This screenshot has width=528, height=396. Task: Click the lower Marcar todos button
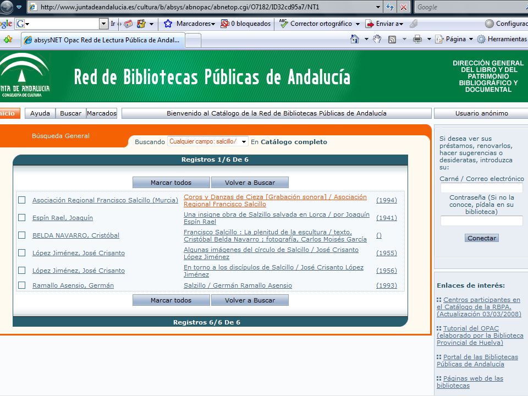click(x=171, y=300)
